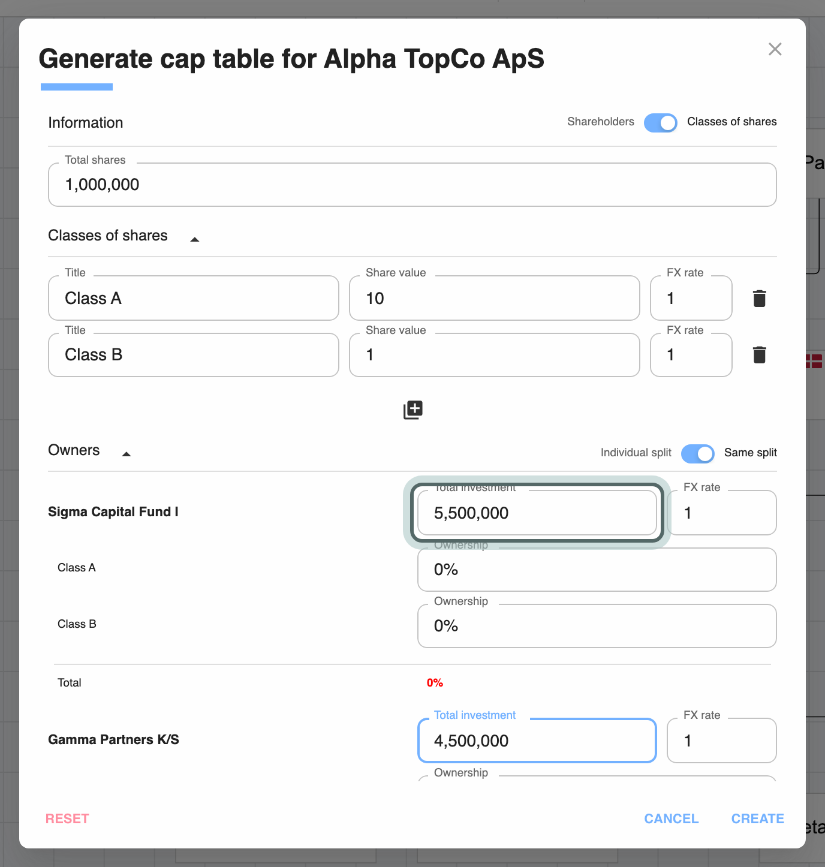Edit Sigma Capital Fund I FX rate

click(x=722, y=513)
